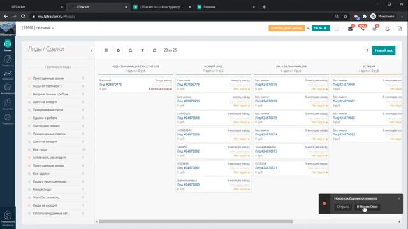
Task: Click Идентификация посетителя column header
Action: pyautogui.click(x=136, y=66)
